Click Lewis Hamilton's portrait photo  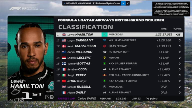[x=30, y=58]
